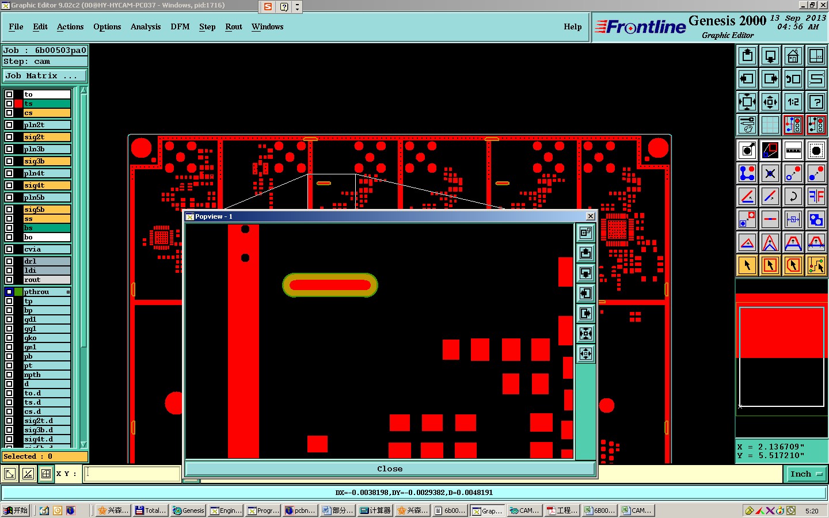829x518 pixels.
Task: Click the 1:2 zoom scale icon
Action: (793, 102)
